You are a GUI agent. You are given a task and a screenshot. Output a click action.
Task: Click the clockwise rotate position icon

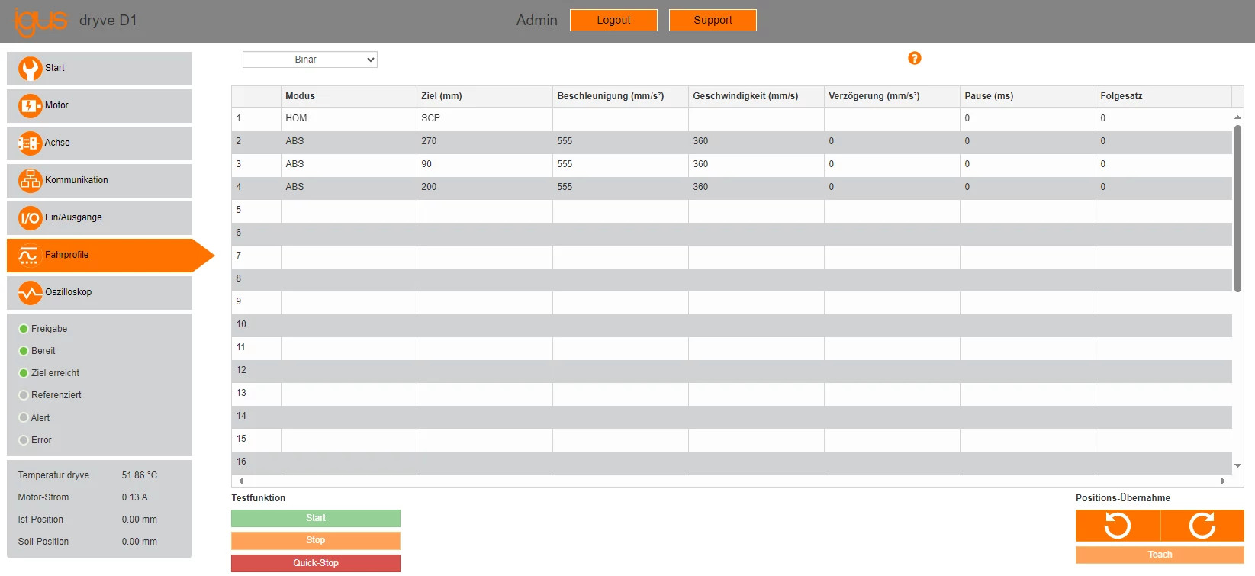coord(1202,526)
